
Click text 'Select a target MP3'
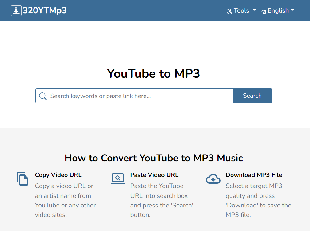[254, 186]
